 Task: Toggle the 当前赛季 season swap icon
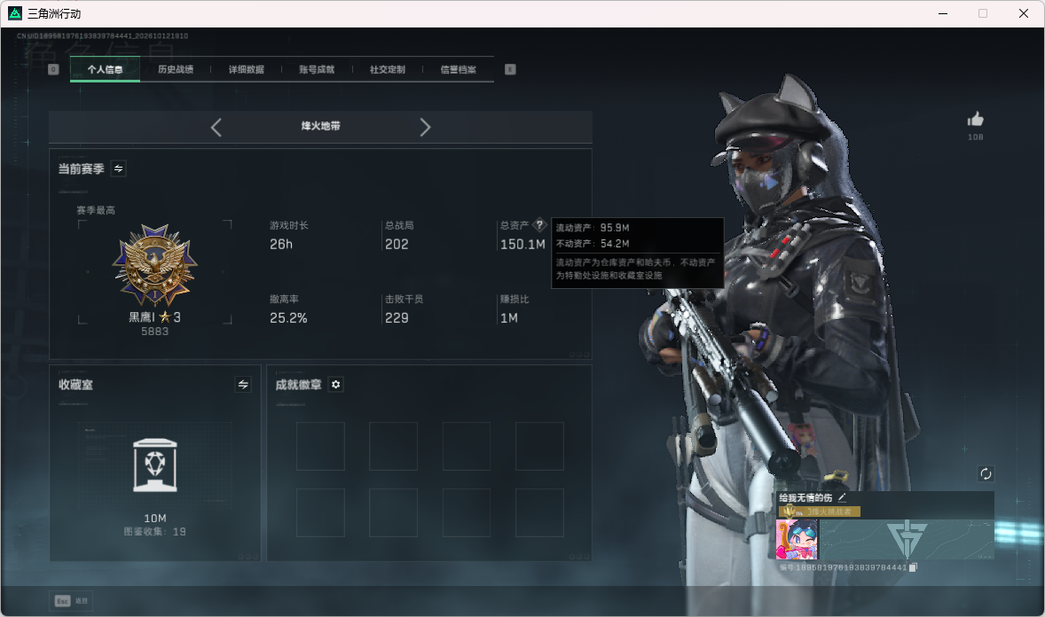[118, 168]
